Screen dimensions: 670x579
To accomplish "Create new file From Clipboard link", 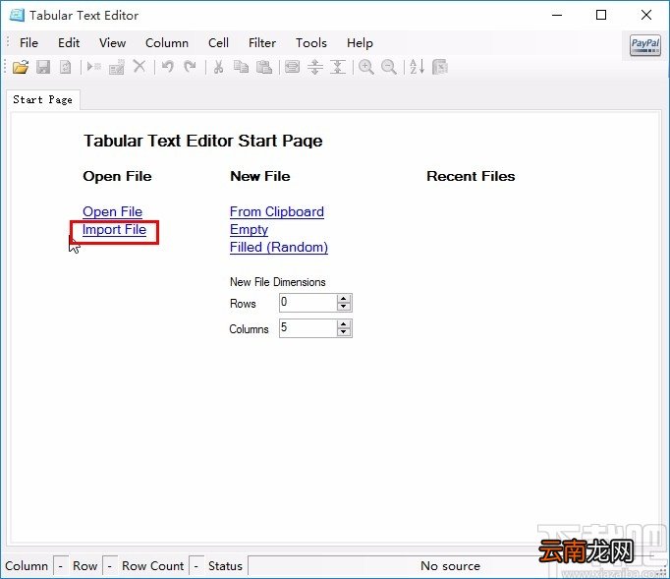I will pos(276,212).
